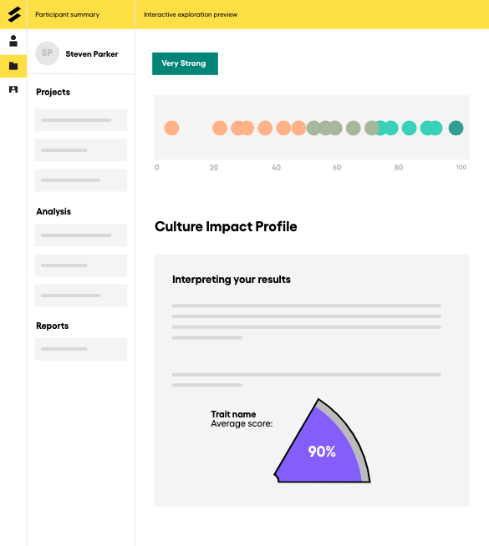
Task: Select the third item under Projects
Action: tap(81, 180)
